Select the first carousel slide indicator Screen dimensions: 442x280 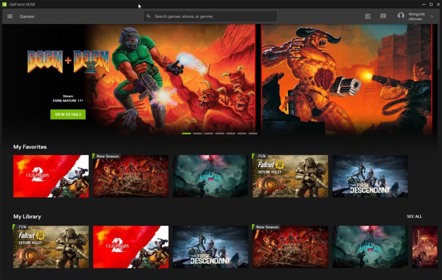click(186, 134)
